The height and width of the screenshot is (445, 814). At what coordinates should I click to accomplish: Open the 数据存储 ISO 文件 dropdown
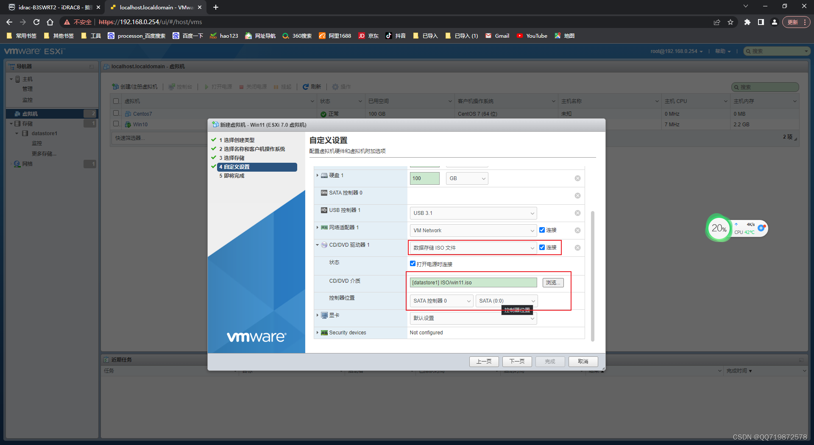pyautogui.click(x=474, y=248)
